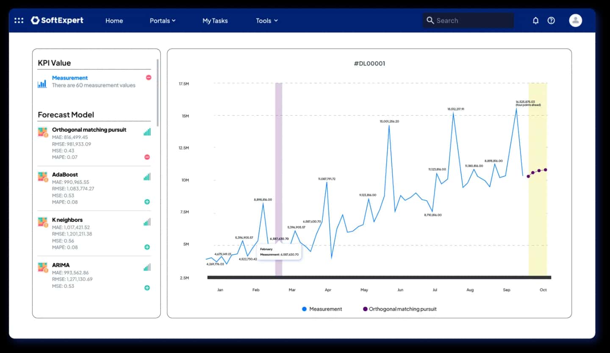Click the K neighbors signal bars icon
This screenshot has height=353, width=610.
click(x=147, y=222)
